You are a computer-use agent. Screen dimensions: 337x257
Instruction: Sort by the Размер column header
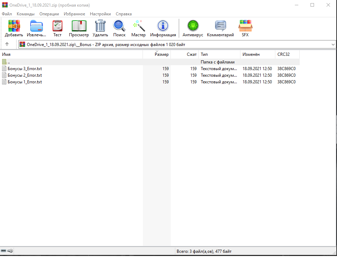tap(157, 54)
